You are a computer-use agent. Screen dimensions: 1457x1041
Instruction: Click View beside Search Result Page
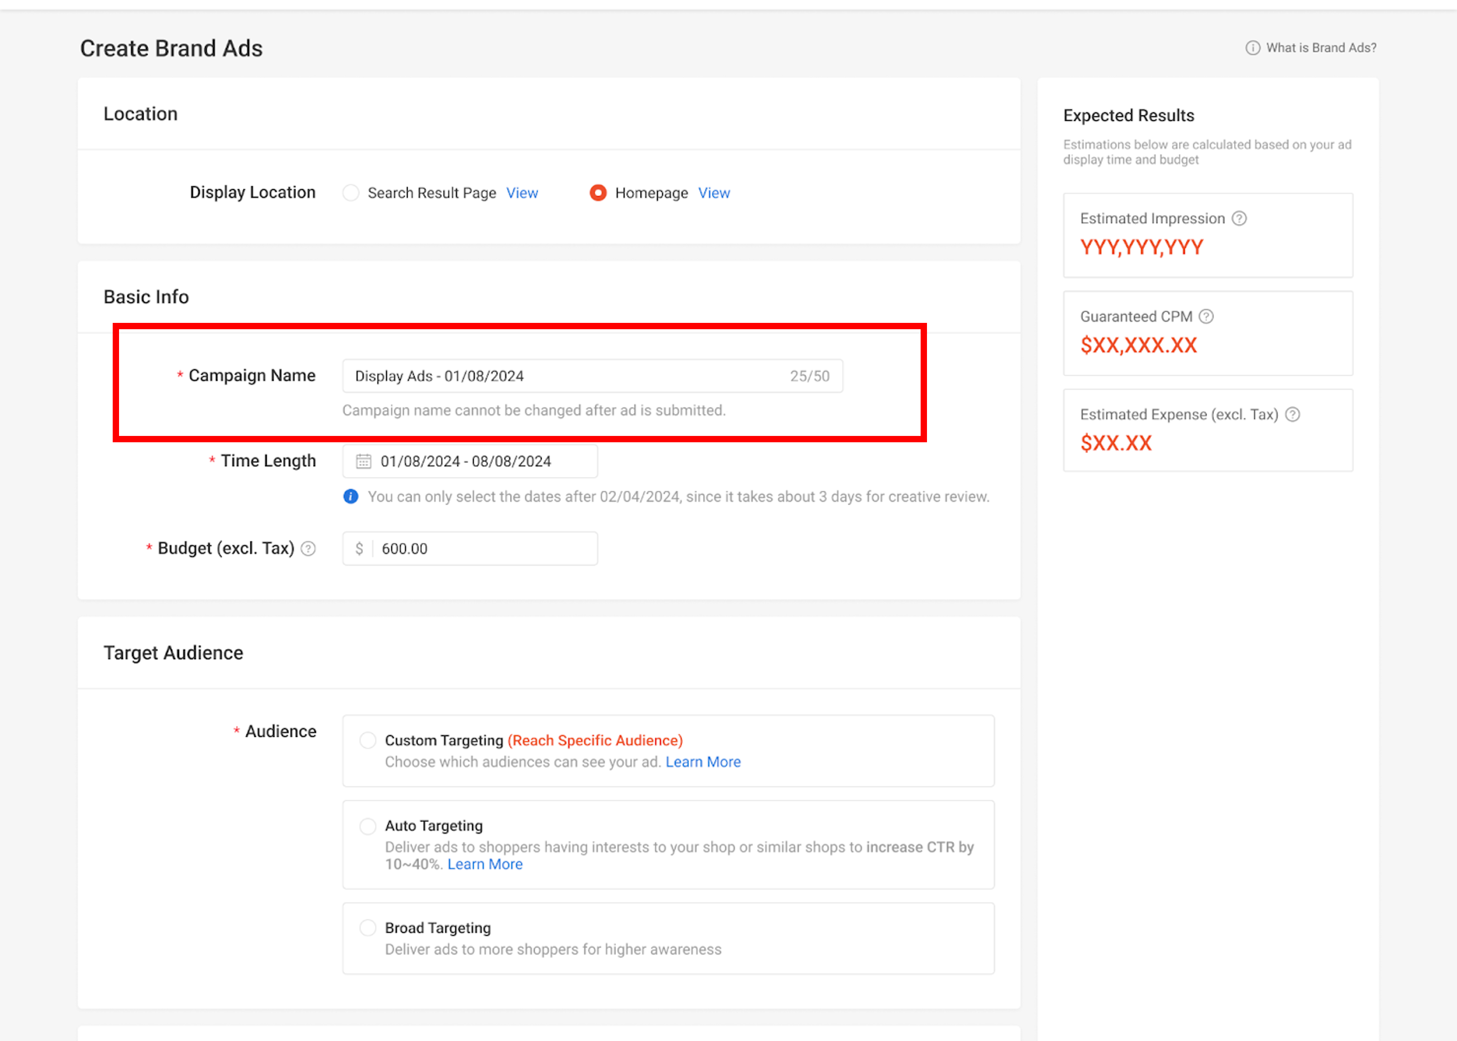point(521,192)
